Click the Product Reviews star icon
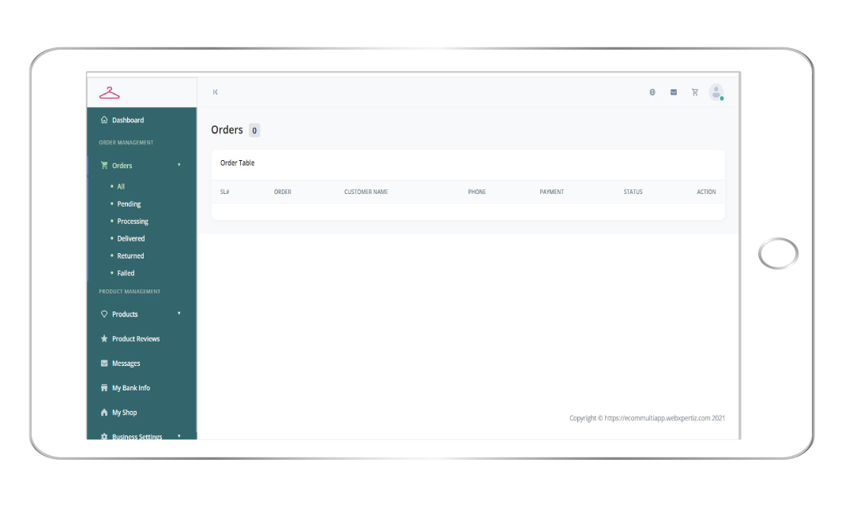The height and width of the screenshot is (530, 849). (x=104, y=339)
